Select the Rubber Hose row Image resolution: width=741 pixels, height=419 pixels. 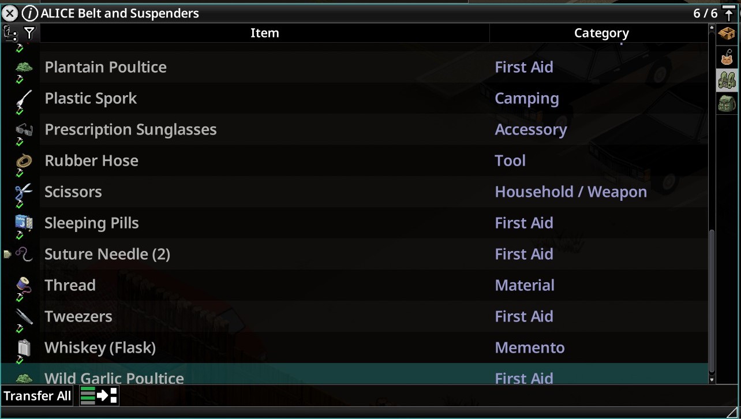[x=354, y=160]
